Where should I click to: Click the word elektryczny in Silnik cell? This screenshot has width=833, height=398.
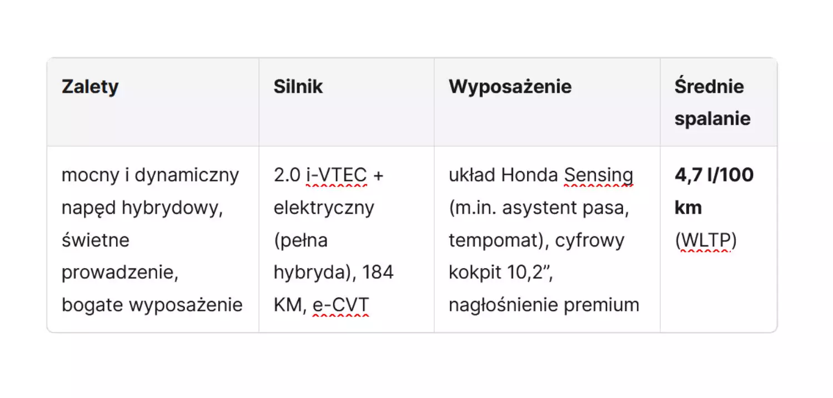click(x=324, y=208)
